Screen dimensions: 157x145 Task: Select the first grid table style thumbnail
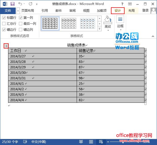(50, 23)
